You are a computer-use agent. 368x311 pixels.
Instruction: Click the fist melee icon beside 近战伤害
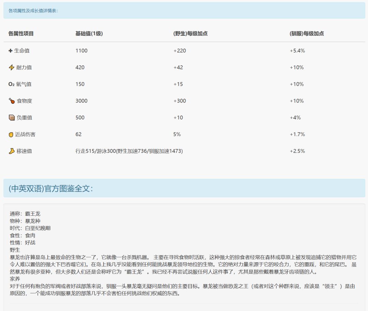pos(11,134)
